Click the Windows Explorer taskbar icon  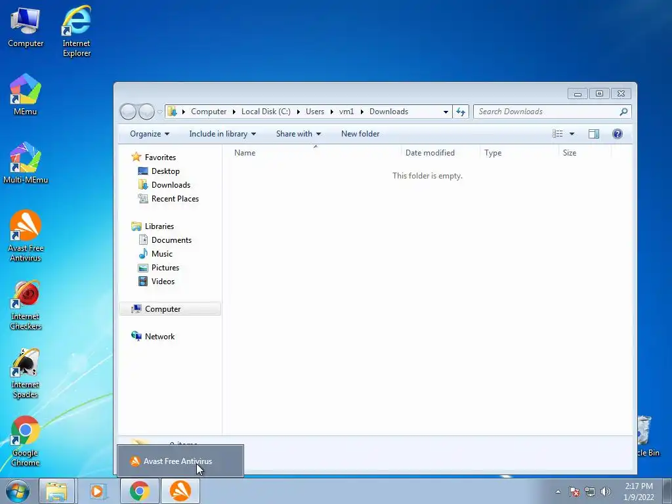pos(56,491)
